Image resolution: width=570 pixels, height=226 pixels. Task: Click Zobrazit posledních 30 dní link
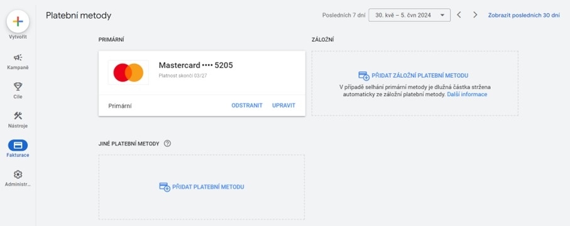524,15
